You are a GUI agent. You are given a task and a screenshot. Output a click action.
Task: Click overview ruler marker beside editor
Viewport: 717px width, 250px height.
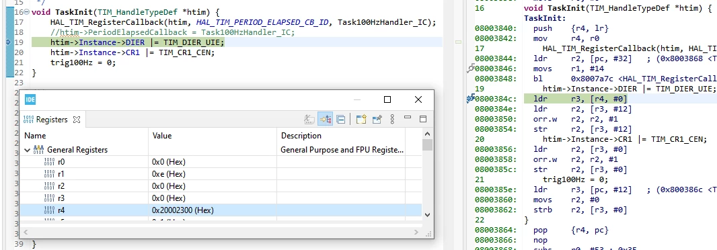pyautogui.click(x=459, y=42)
